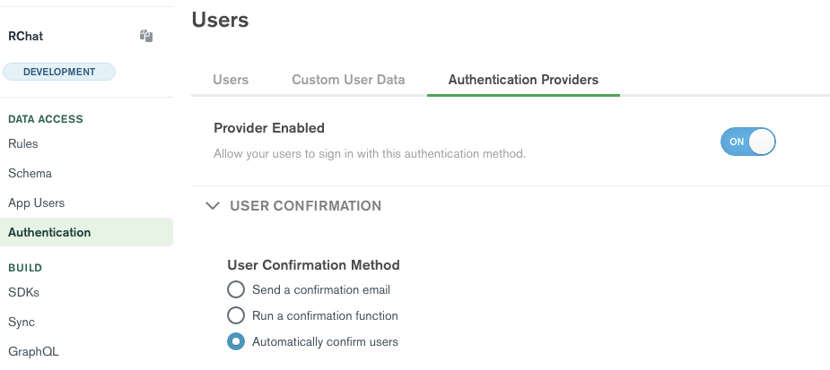The width and height of the screenshot is (830, 370).
Task: Click the RChat app name
Action: click(x=26, y=37)
